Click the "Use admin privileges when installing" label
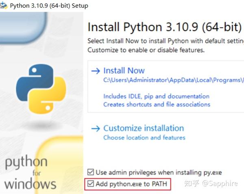The width and height of the screenshot is (244, 194). coord(159,172)
